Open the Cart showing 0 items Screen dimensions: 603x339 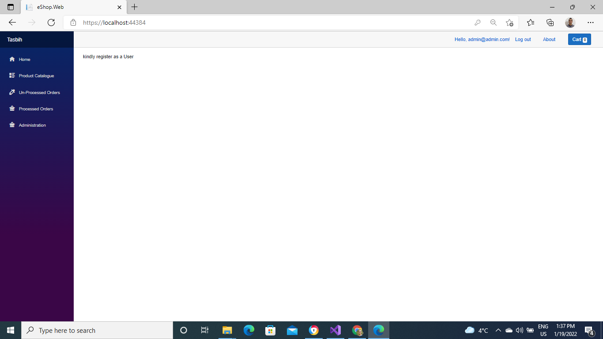click(579, 39)
